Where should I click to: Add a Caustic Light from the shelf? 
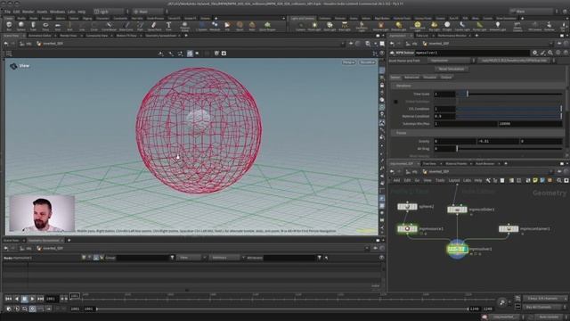pos(462,26)
